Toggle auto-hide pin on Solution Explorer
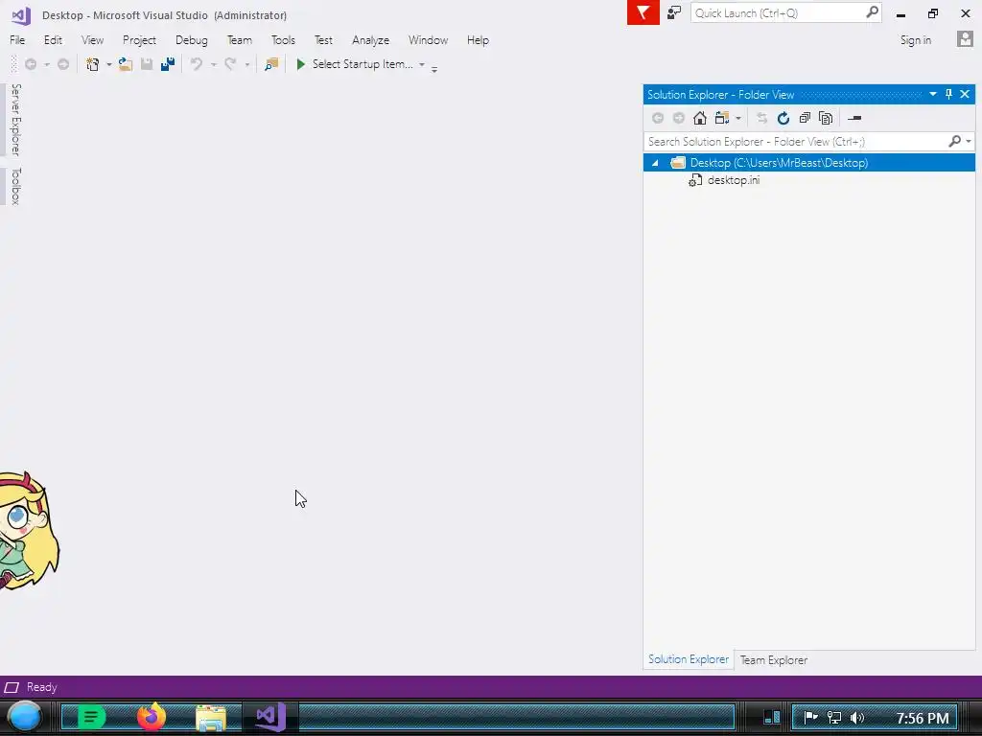The image size is (982, 736). click(x=948, y=94)
